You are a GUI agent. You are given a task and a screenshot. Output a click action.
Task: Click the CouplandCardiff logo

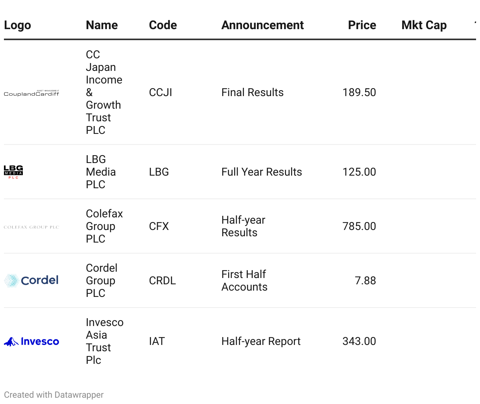tap(31, 93)
